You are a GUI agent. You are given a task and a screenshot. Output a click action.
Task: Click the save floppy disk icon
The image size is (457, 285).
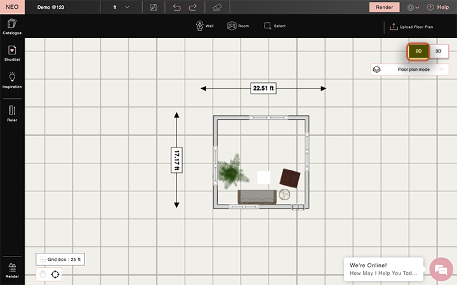[x=154, y=7]
